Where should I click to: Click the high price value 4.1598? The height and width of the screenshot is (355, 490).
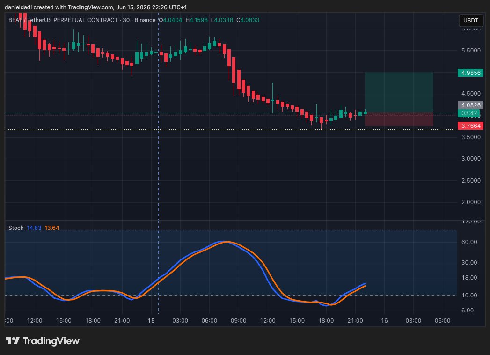[199, 20]
